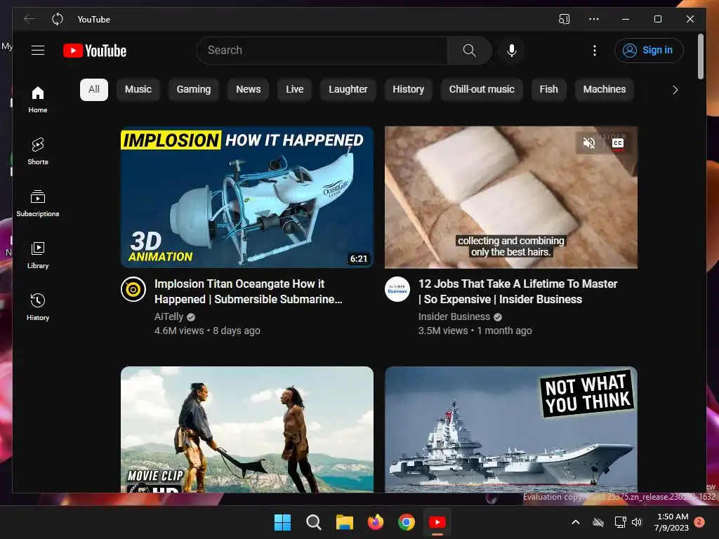The width and height of the screenshot is (719, 539).
Task: Select the Machines category chip
Action: pyautogui.click(x=605, y=89)
